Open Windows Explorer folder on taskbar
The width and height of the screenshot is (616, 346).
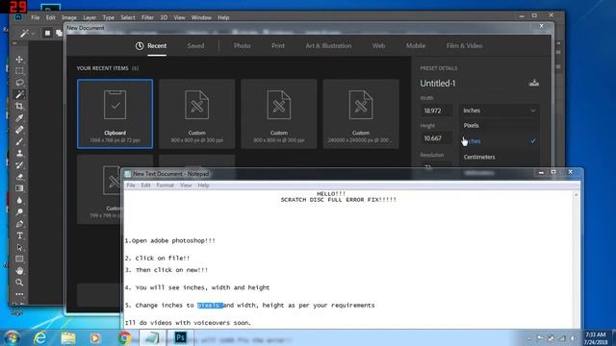[x=68, y=337]
